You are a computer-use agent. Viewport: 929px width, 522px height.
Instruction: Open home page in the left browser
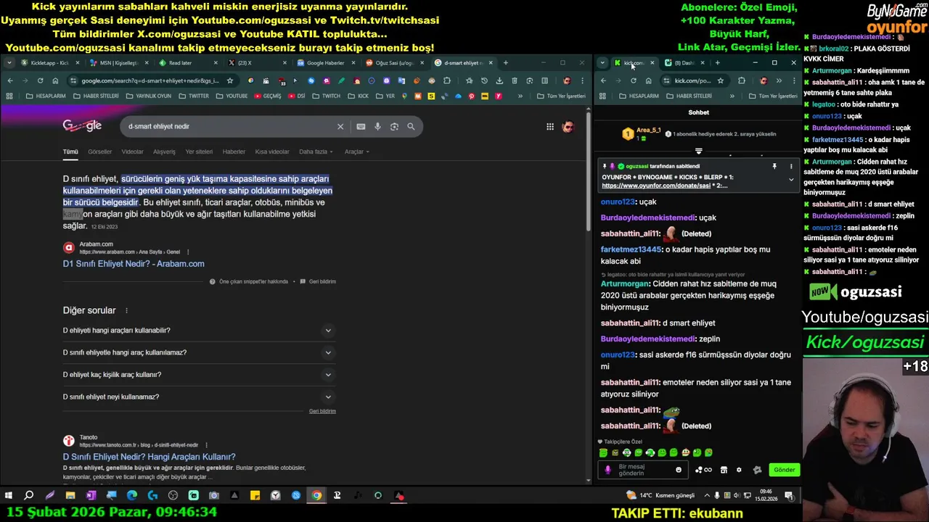click(55, 80)
